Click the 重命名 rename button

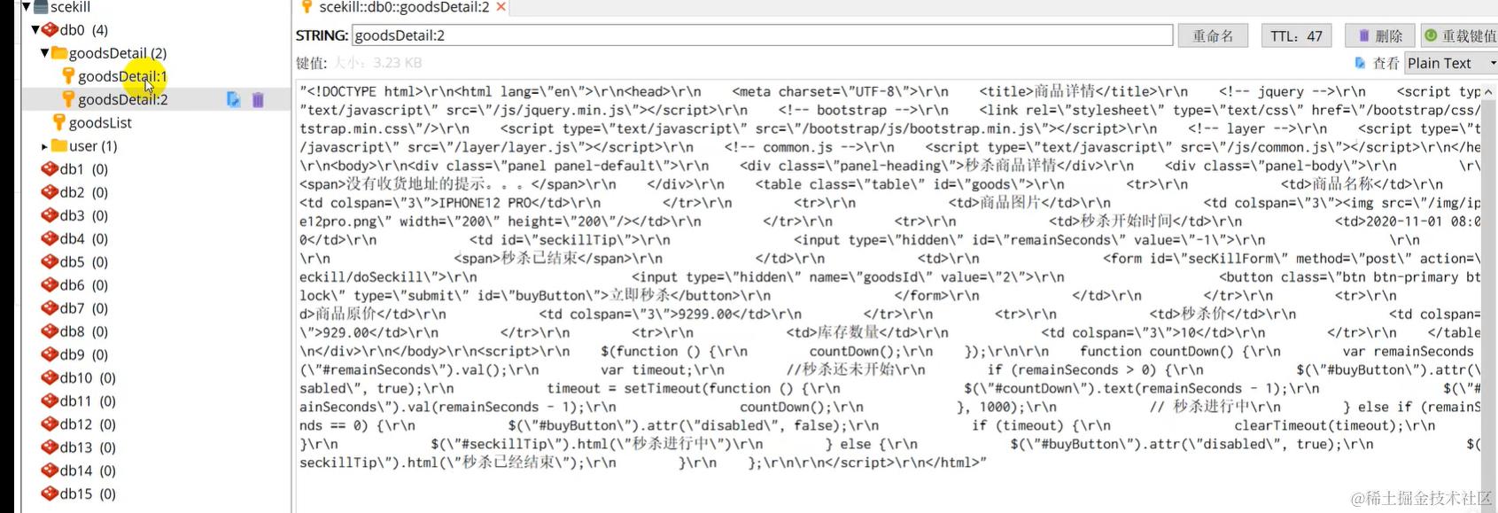(1213, 35)
